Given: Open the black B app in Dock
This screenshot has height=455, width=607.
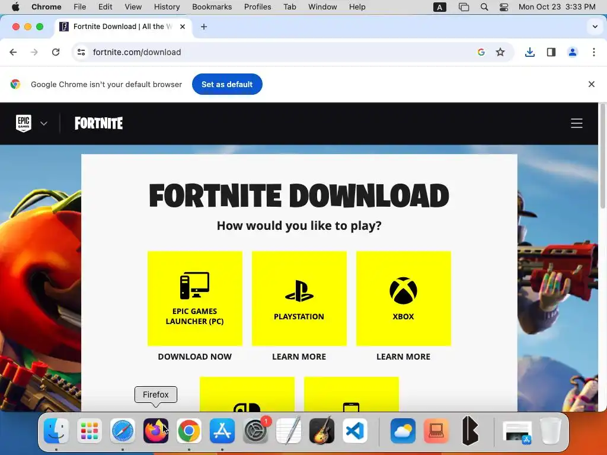Looking at the screenshot, I should (469, 431).
